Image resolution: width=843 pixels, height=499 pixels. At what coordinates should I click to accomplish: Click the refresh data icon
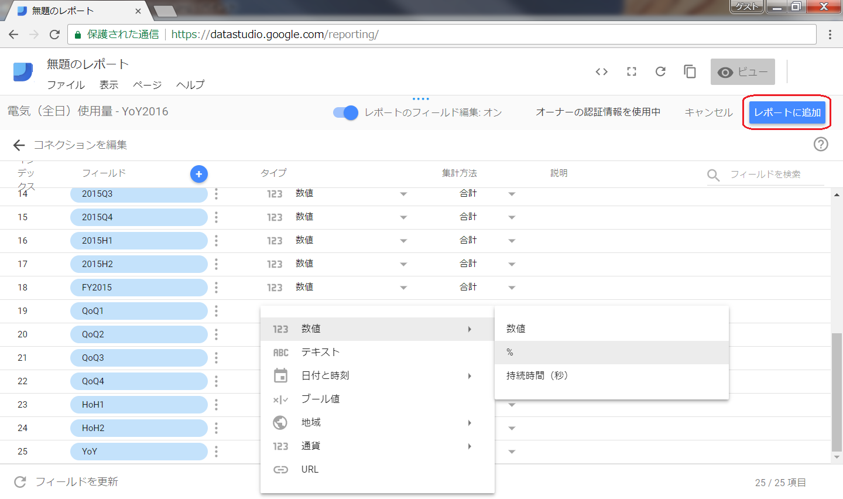click(x=660, y=71)
